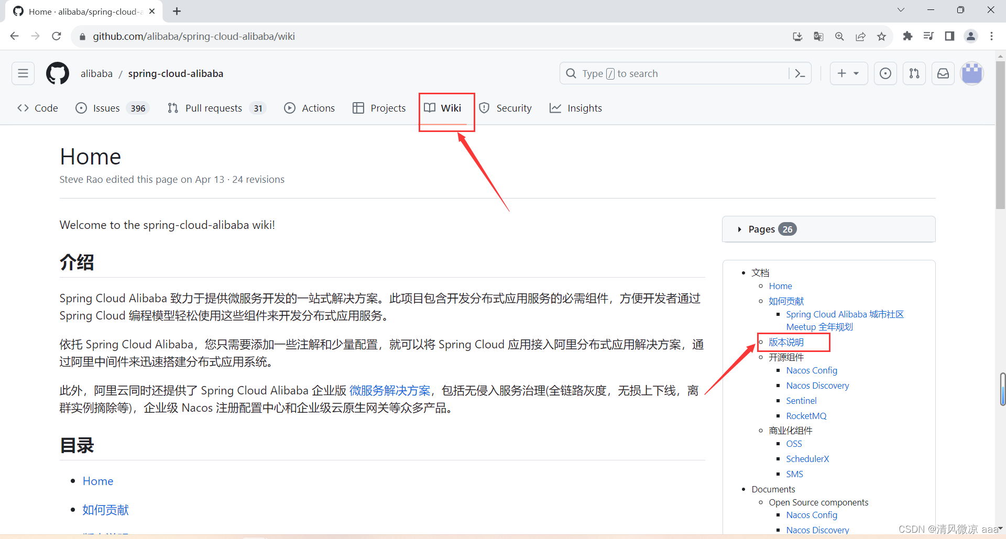The image size is (1006, 539).
Task: View the 24 revisions history
Action: pos(258,179)
